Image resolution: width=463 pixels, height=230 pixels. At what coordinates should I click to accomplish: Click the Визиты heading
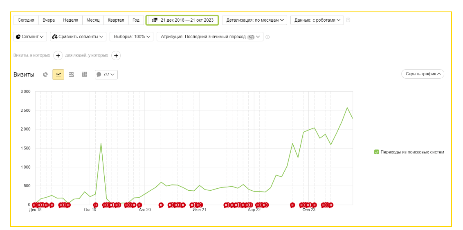pyautogui.click(x=24, y=74)
